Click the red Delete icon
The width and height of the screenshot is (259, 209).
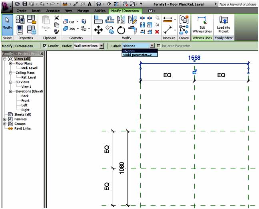coord(157,31)
